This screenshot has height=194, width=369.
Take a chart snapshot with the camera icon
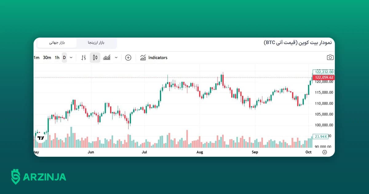[330, 57]
